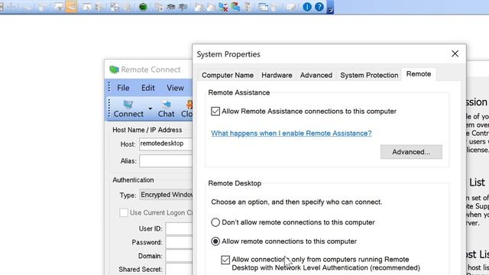The width and height of the screenshot is (489, 275).
Task: Click the Remote Connect menu bar grip handle
Action: tap(109, 87)
